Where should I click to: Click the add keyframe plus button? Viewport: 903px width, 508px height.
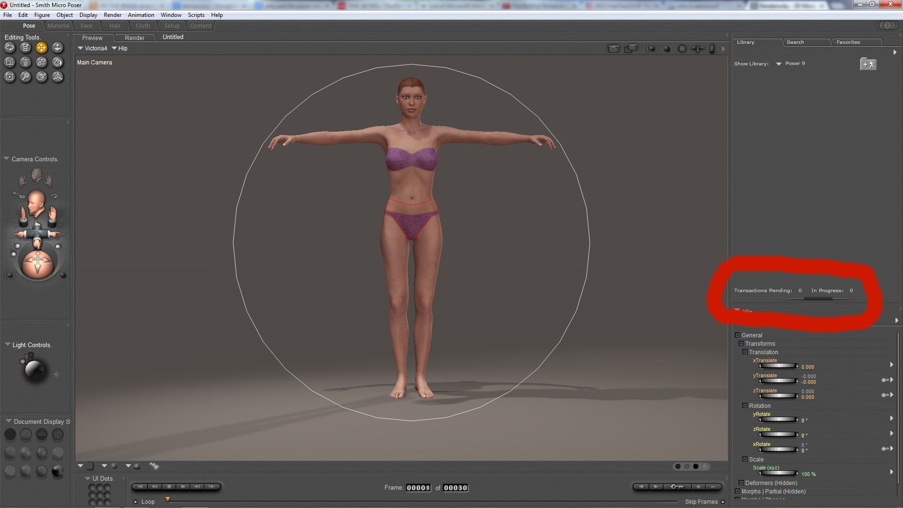click(698, 487)
